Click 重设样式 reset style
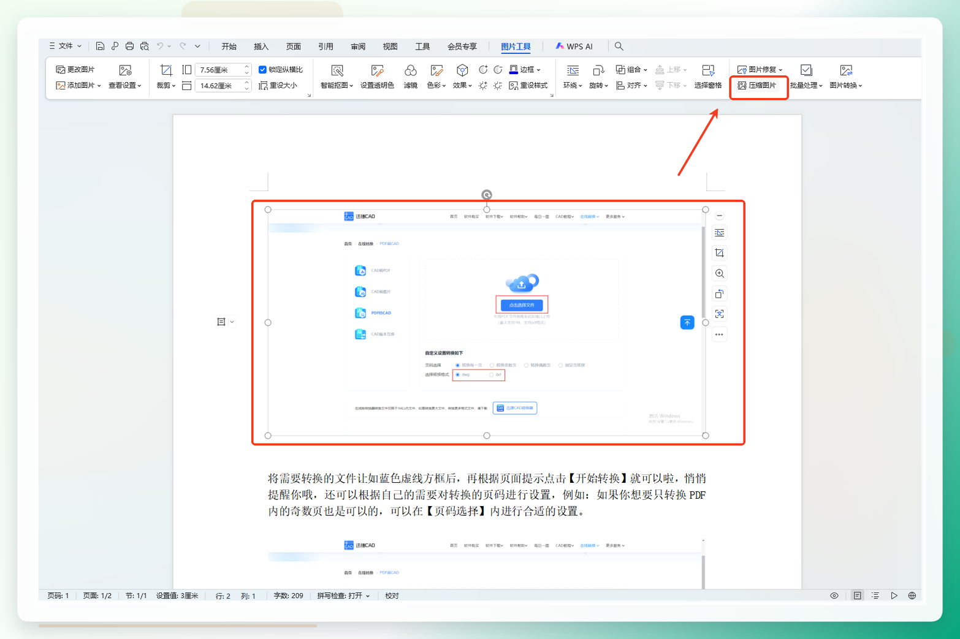Screen dimensions: 960x639 point(528,86)
